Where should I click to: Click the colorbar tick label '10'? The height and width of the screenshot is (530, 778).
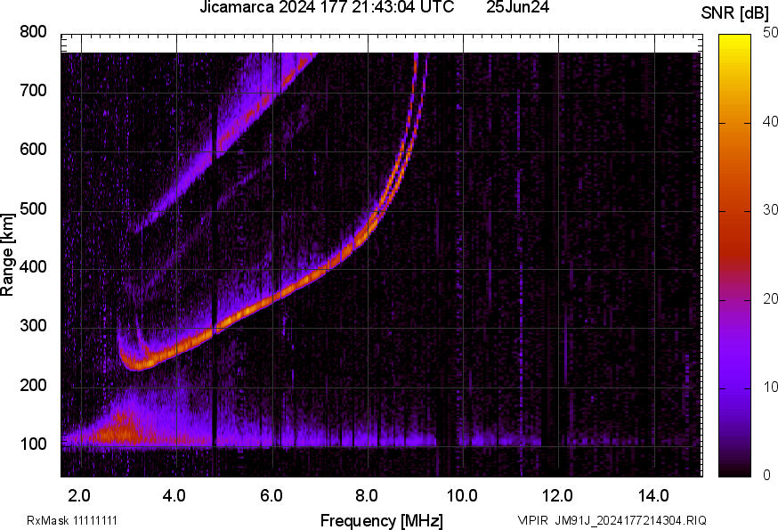coord(770,387)
